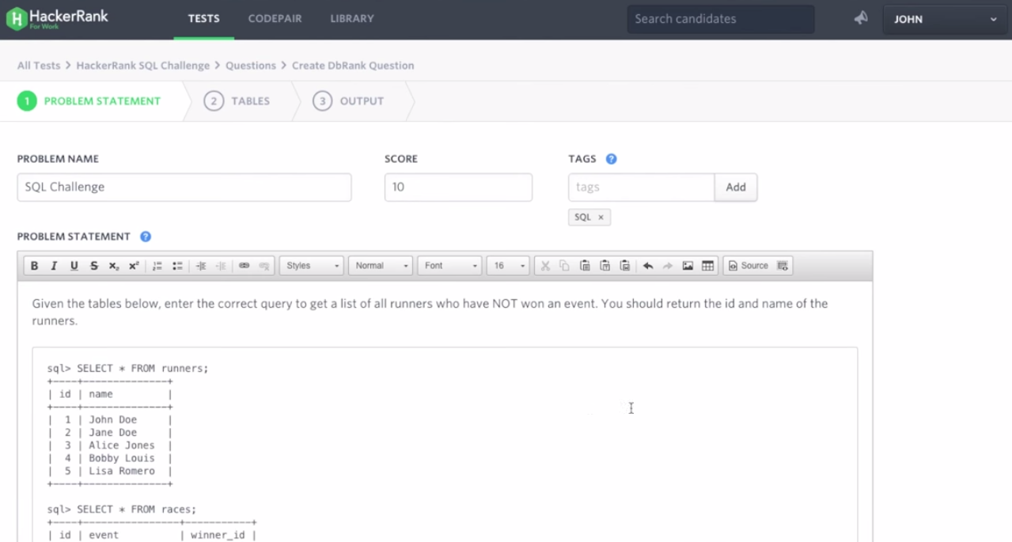The height and width of the screenshot is (542, 1012).
Task: Click the All Tests breadcrumb
Action: pos(39,66)
